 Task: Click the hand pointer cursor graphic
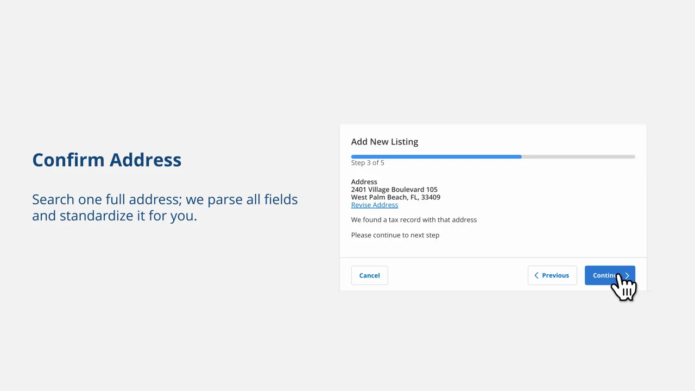624,286
